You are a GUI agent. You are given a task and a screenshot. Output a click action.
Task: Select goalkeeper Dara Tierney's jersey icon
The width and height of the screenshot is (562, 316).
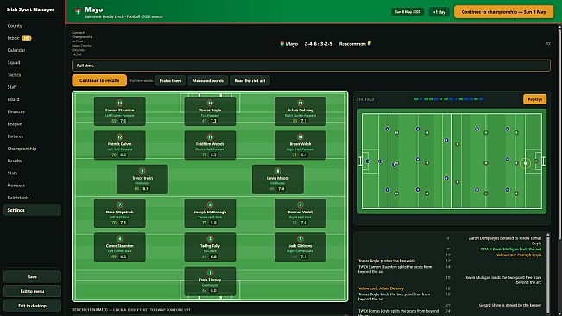210,273
